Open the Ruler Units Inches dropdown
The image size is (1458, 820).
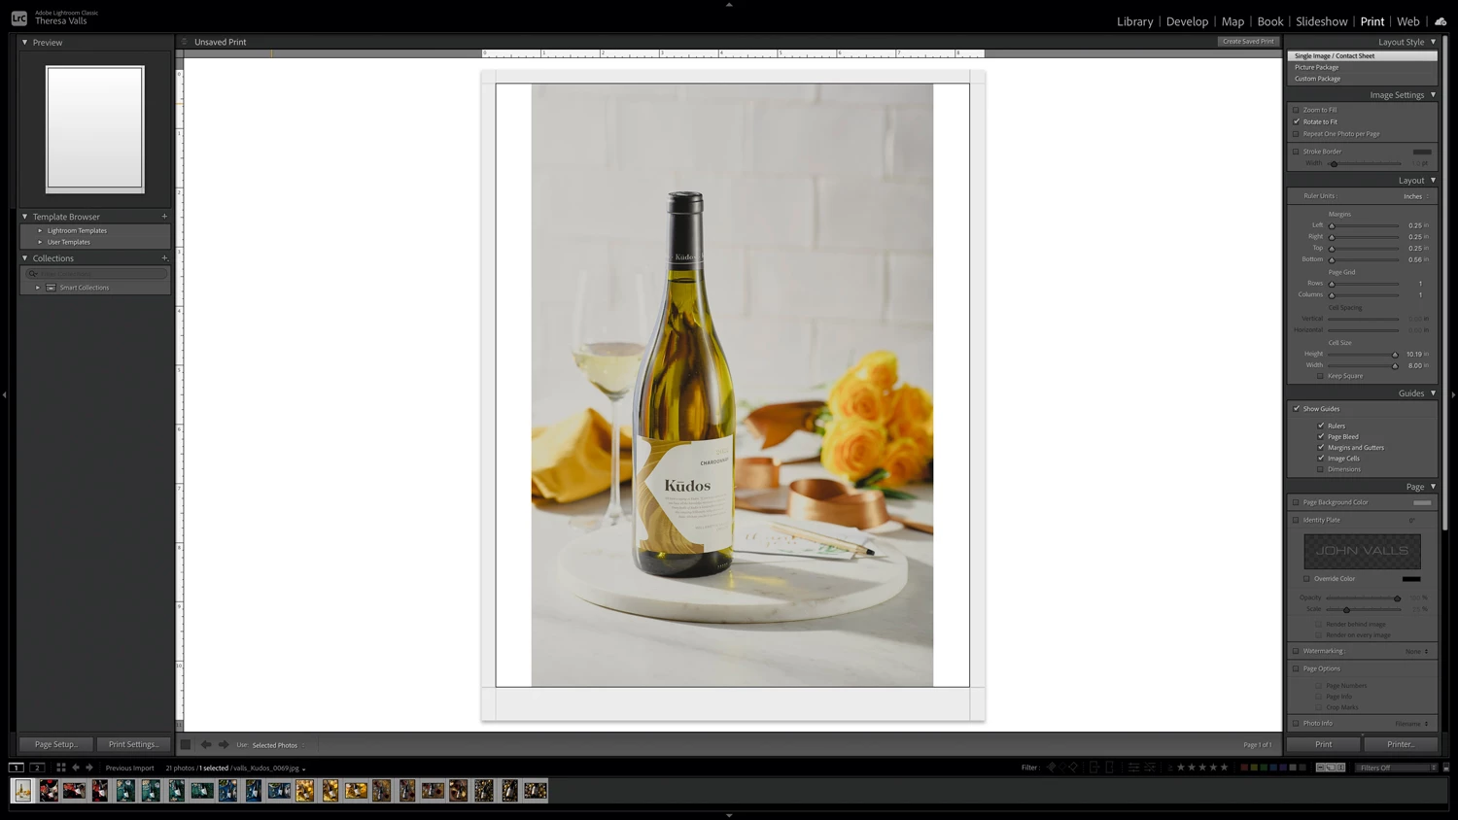tap(1415, 196)
